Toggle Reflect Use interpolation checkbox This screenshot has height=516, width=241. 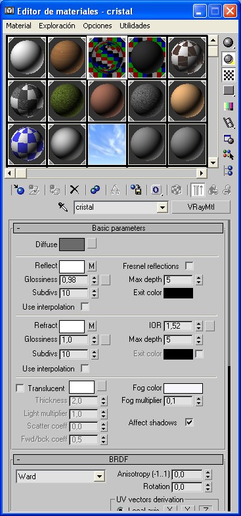tap(85, 307)
